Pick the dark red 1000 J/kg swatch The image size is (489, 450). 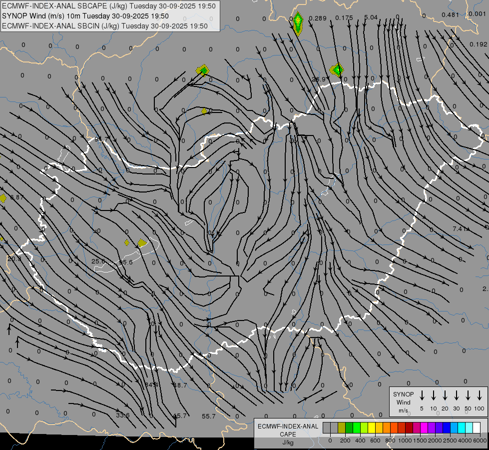(x=410, y=427)
